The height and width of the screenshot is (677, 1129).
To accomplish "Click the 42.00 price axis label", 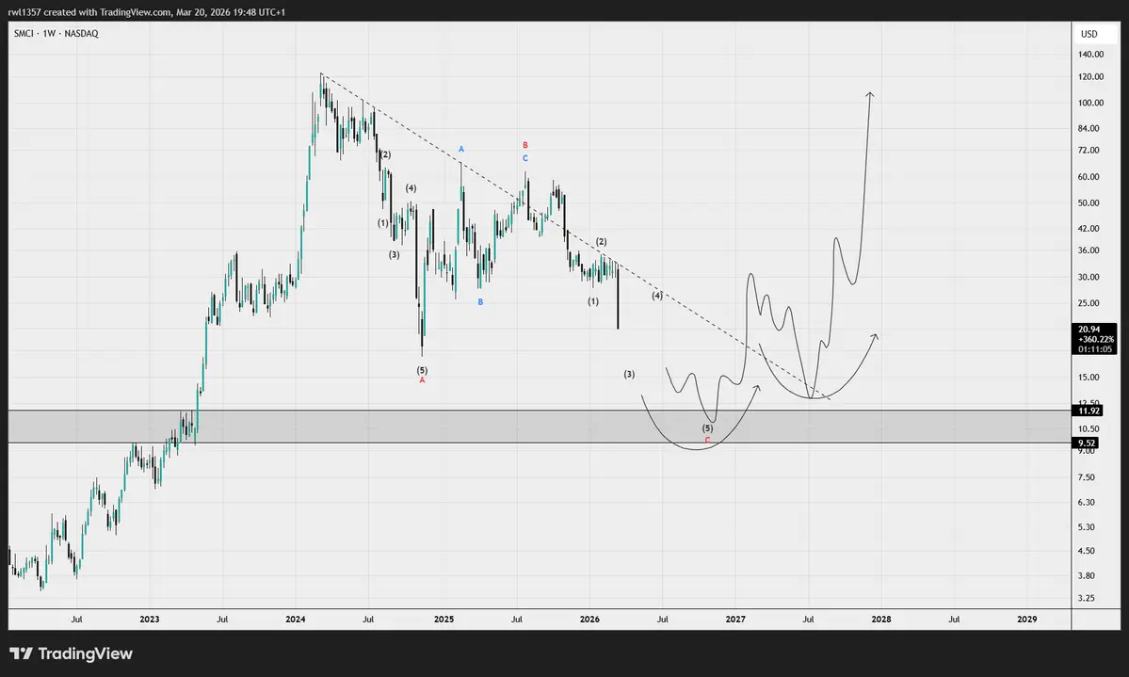I will 1088,228.
